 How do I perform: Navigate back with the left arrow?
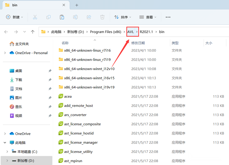click(6, 32)
